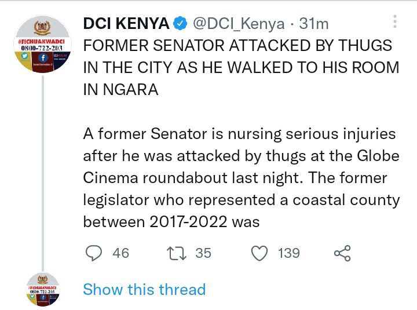Click the vertical thread connector line

point(43,174)
